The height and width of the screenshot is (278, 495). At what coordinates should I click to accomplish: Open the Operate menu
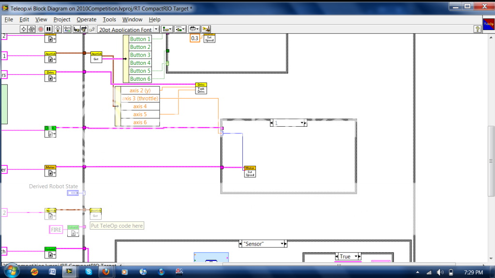(87, 19)
